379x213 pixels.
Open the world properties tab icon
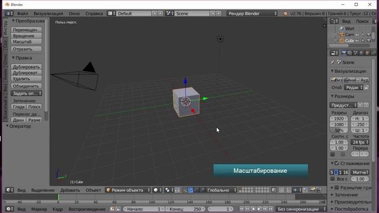coord(361,53)
